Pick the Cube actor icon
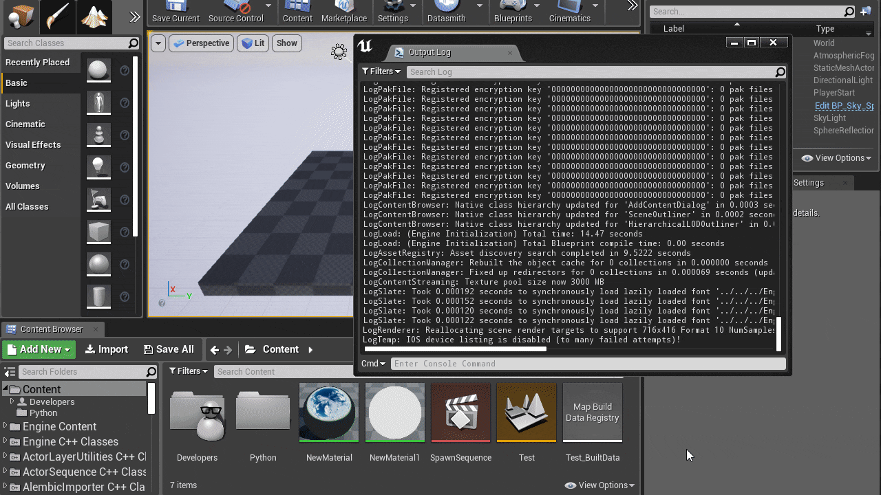This screenshot has height=495, width=881. (x=98, y=232)
